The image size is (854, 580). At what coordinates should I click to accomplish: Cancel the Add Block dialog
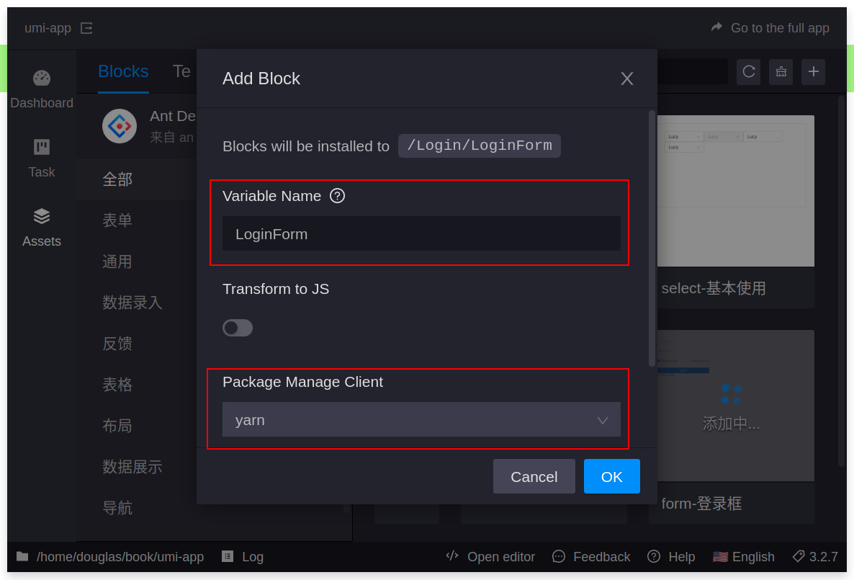tap(534, 476)
